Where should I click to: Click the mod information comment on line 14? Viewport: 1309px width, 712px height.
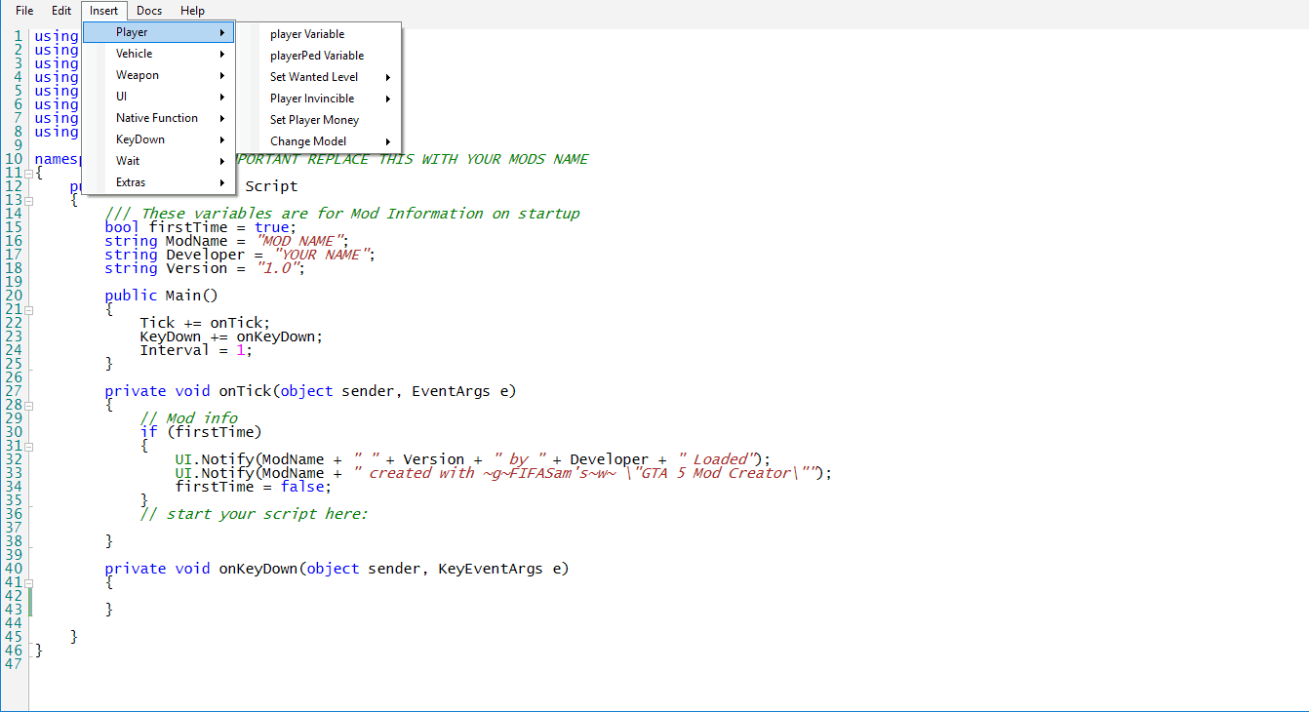coord(342,214)
